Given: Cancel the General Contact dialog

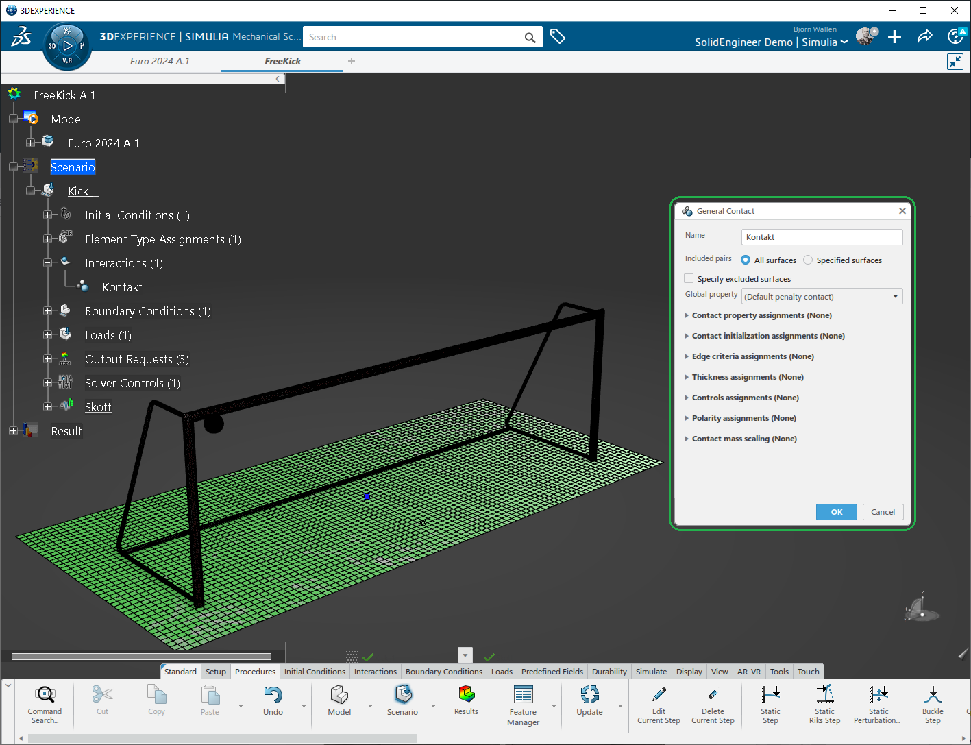Looking at the screenshot, I should tap(883, 512).
